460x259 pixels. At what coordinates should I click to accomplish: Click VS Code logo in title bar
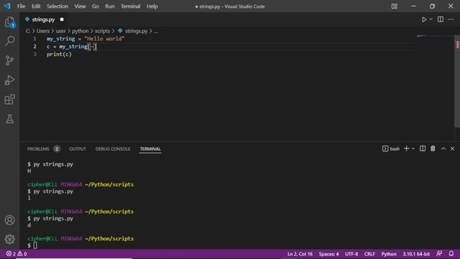tap(7, 6)
